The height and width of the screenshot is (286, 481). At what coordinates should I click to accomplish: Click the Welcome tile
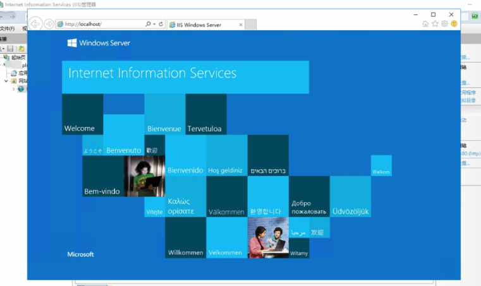(x=83, y=114)
